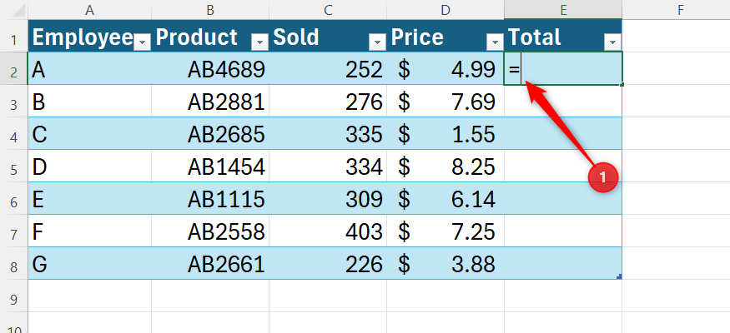Select column E header
This screenshot has height=333, width=730.
tap(563, 10)
